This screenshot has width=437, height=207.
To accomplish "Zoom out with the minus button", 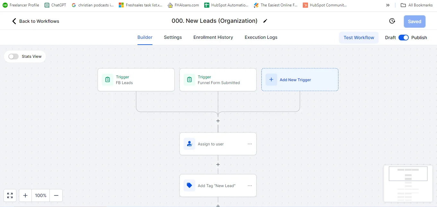I will point(56,195).
